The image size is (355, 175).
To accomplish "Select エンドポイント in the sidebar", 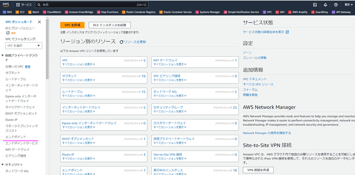I will 16,137.
